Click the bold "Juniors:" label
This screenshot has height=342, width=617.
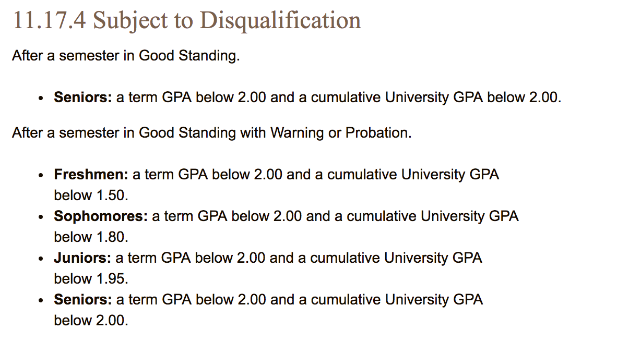pos(82,258)
